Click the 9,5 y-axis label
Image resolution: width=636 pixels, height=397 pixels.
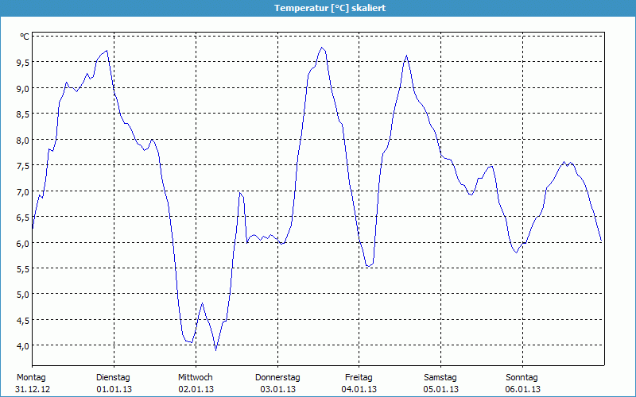pyautogui.click(x=23, y=63)
